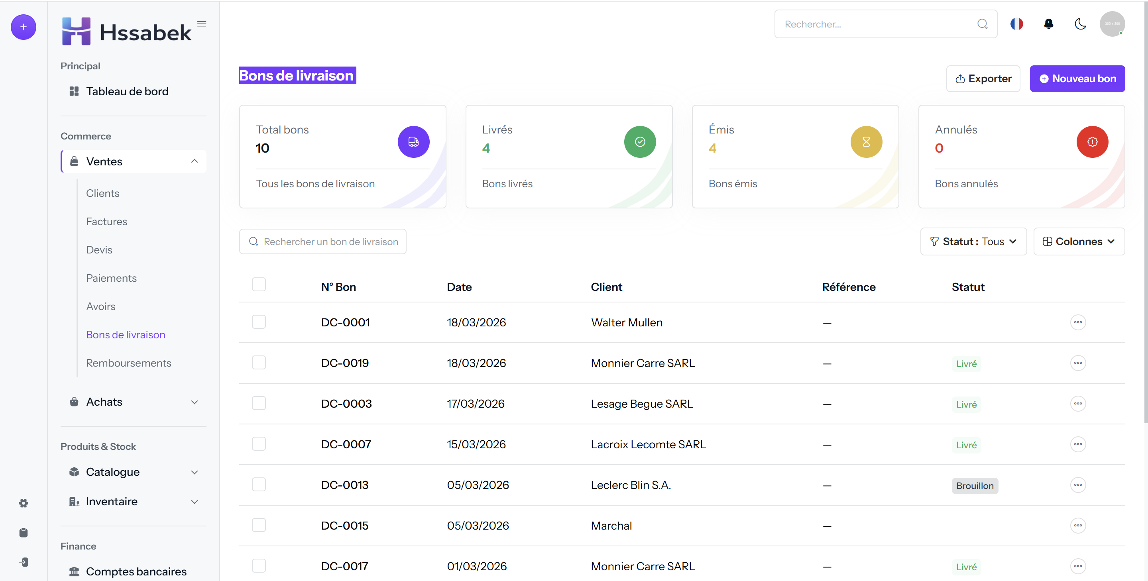
Task: Select all rows with header checkbox
Action: (x=258, y=284)
